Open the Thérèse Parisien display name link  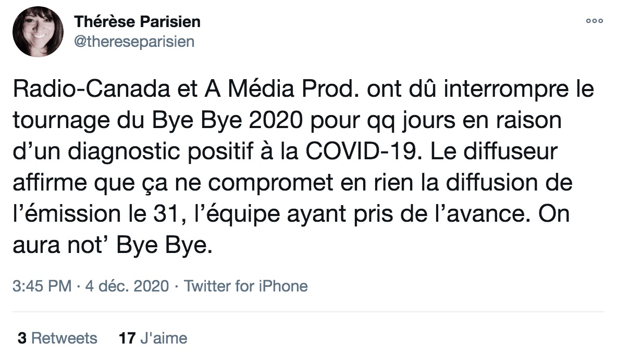coord(138,22)
